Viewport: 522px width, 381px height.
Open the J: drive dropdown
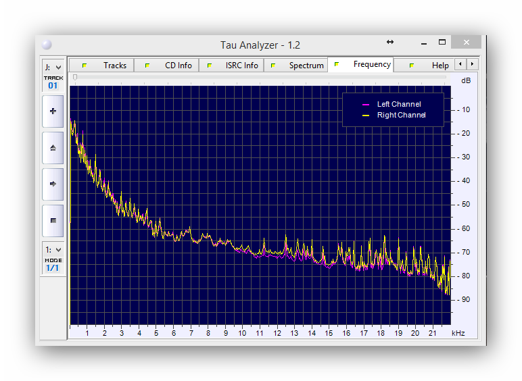click(53, 67)
